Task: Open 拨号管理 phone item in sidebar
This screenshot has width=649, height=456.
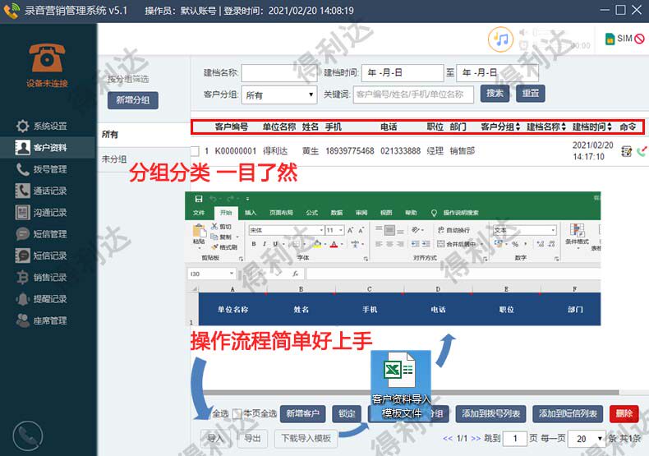Action: [41, 168]
